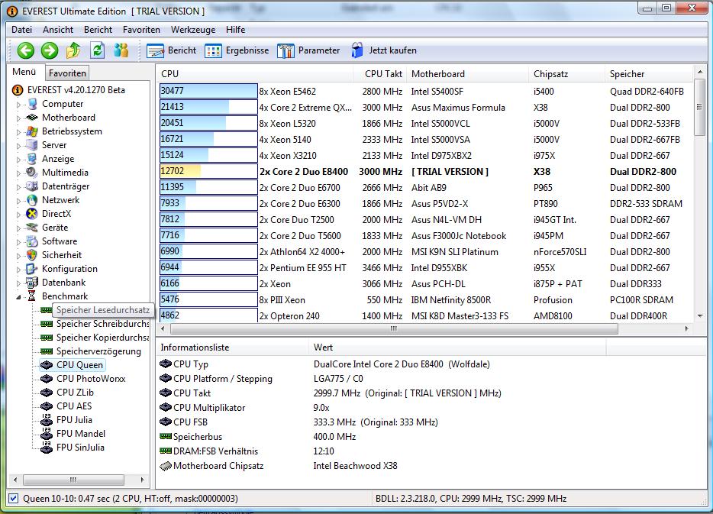This screenshot has width=713, height=514.
Task: Expand the Multimedia tree node
Action: click(x=18, y=173)
